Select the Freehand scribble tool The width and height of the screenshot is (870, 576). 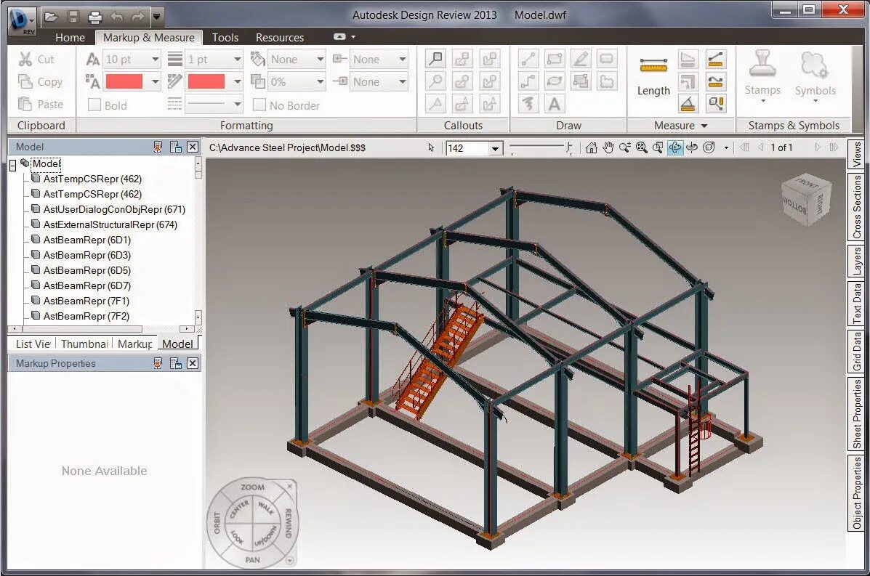tap(528, 104)
